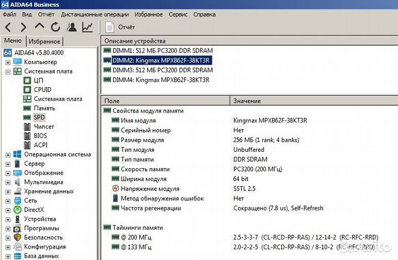Click the Windows logo icon of Операционная система
This screenshot has height=260, width=398.
point(17,155)
